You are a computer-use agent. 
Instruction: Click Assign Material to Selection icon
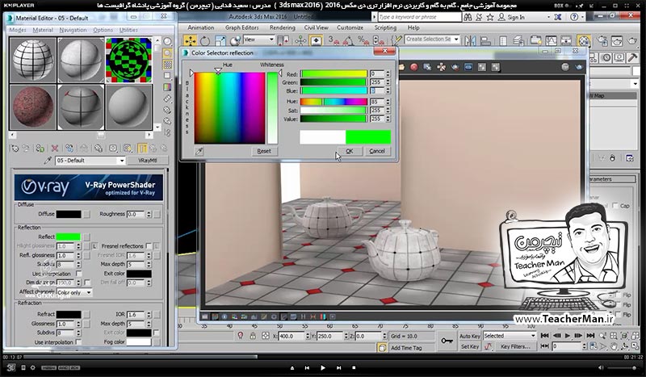[x=40, y=149]
